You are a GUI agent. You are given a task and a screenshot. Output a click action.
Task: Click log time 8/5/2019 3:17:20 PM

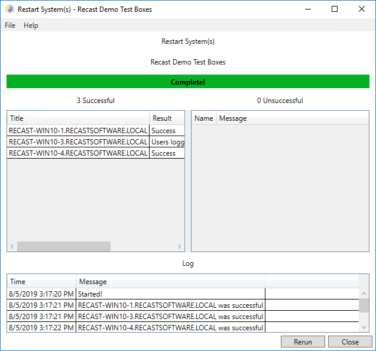(41, 294)
